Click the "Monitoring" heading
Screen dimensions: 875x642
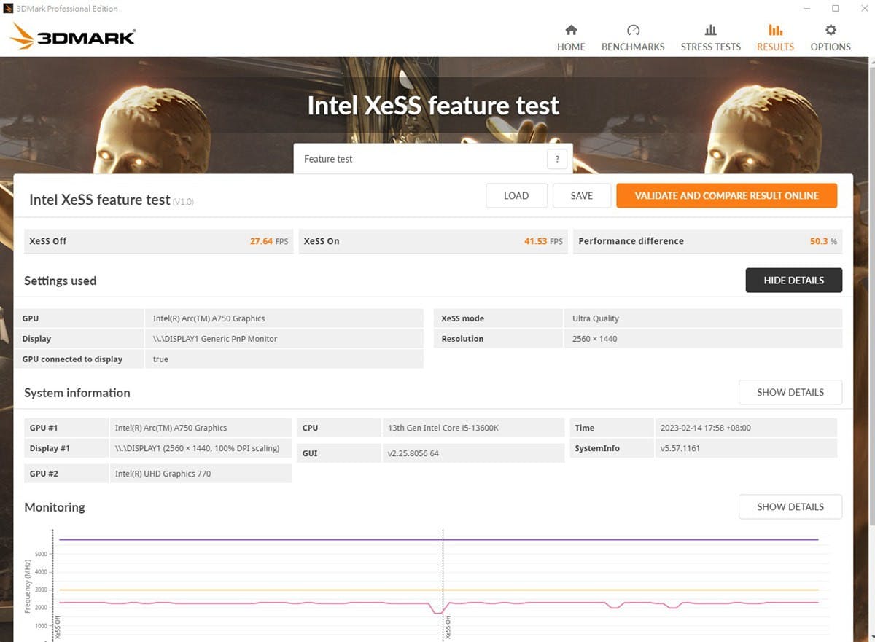coord(55,507)
